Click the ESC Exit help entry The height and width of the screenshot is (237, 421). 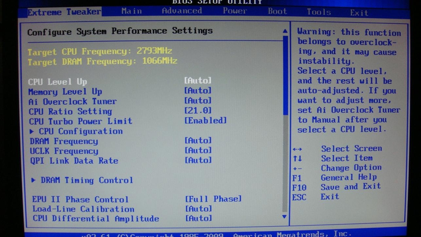316,197
